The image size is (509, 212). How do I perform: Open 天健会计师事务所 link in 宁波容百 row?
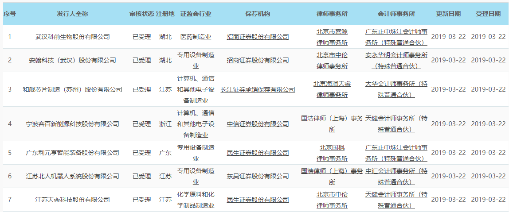point(396,124)
